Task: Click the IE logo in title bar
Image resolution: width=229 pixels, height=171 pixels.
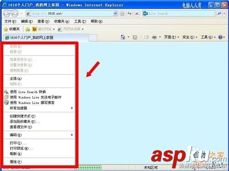Action: tap(5, 5)
